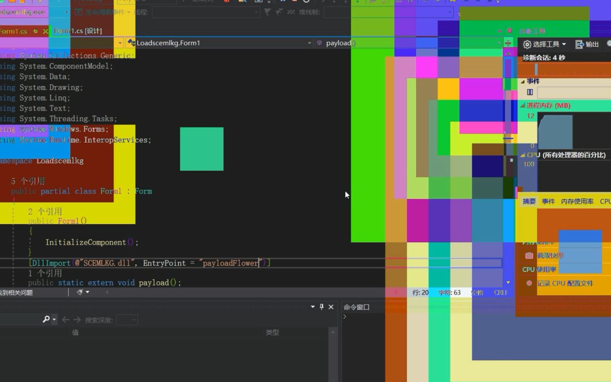
Task: Click the payload method name in code
Action: click(x=154, y=283)
